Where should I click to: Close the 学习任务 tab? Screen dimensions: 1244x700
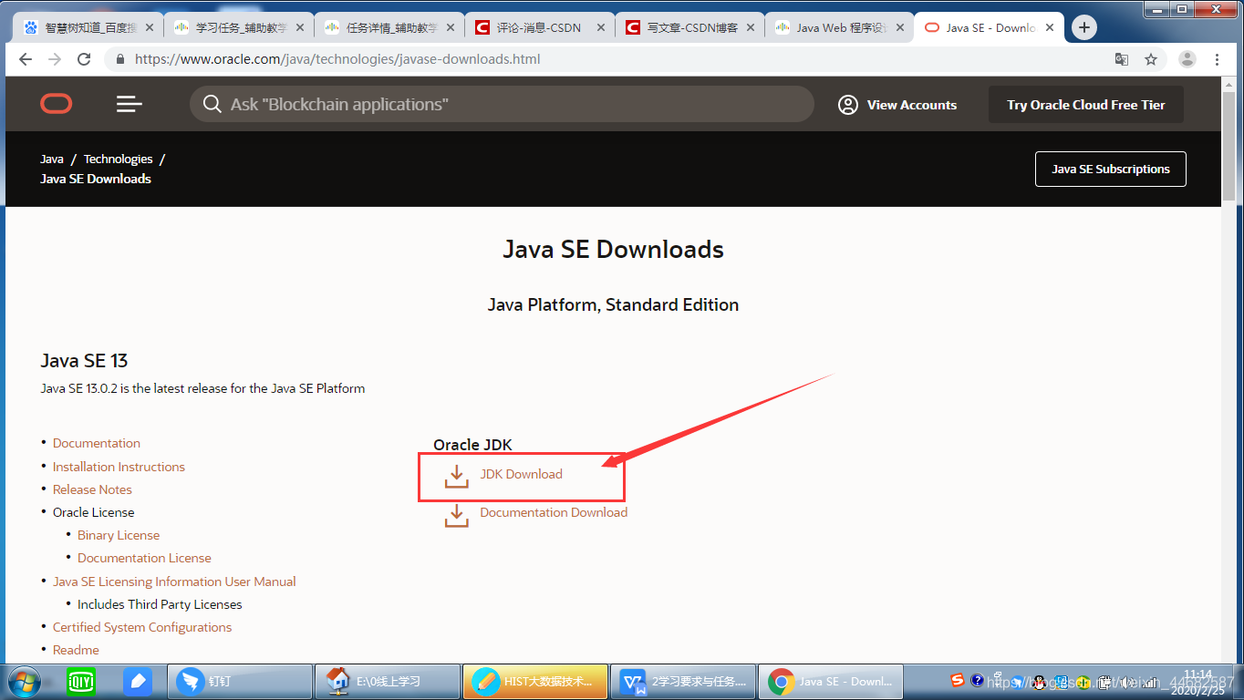coord(300,27)
